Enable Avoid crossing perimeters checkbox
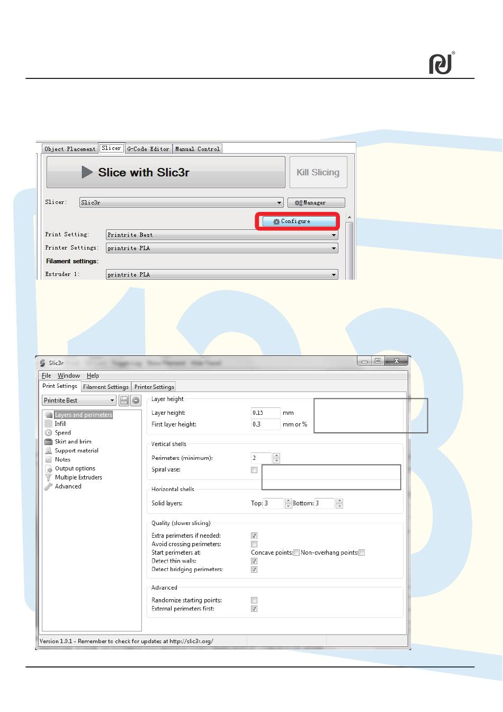The width and height of the screenshot is (503, 712). [x=254, y=544]
